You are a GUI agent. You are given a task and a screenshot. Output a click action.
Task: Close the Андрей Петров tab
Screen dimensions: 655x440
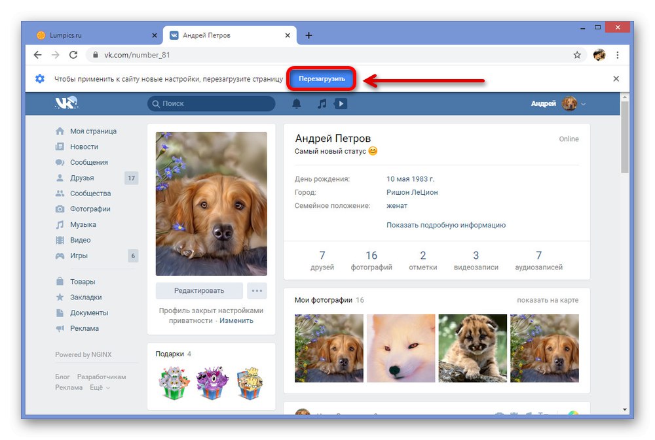click(x=288, y=35)
